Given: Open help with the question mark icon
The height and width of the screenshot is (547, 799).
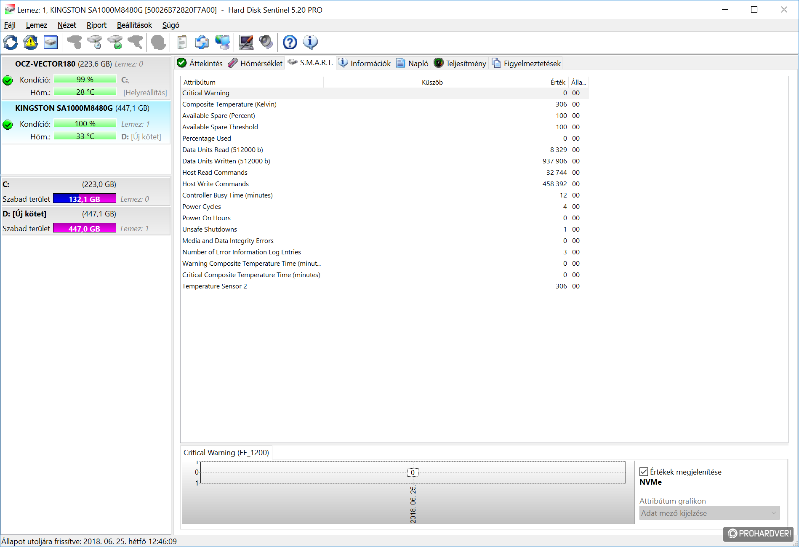Looking at the screenshot, I should pyautogui.click(x=290, y=42).
